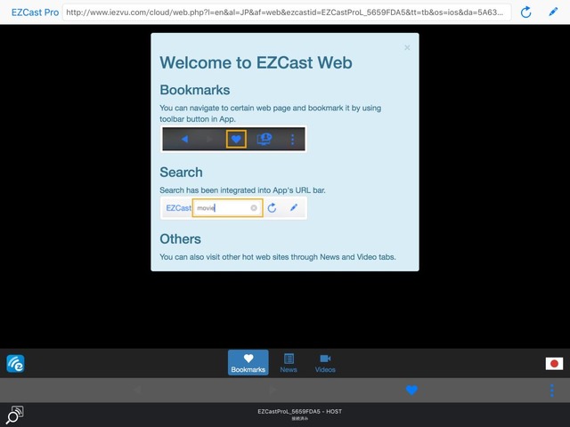Click the EZCast logo icon above the bottom toolbar

(15, 363)
